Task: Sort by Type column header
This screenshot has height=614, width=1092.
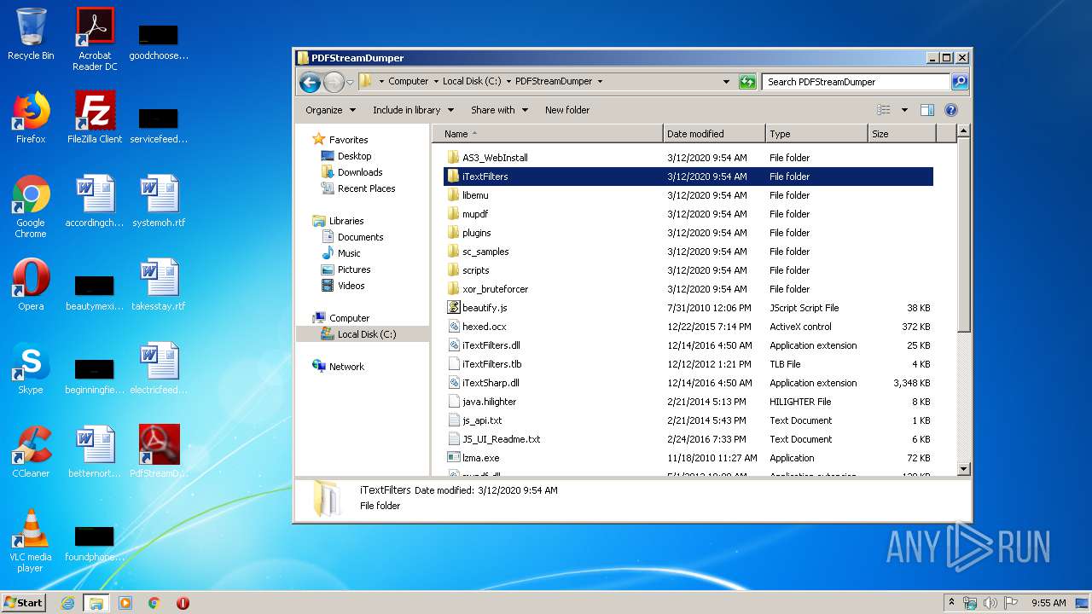Action: (x=816, y=134)
